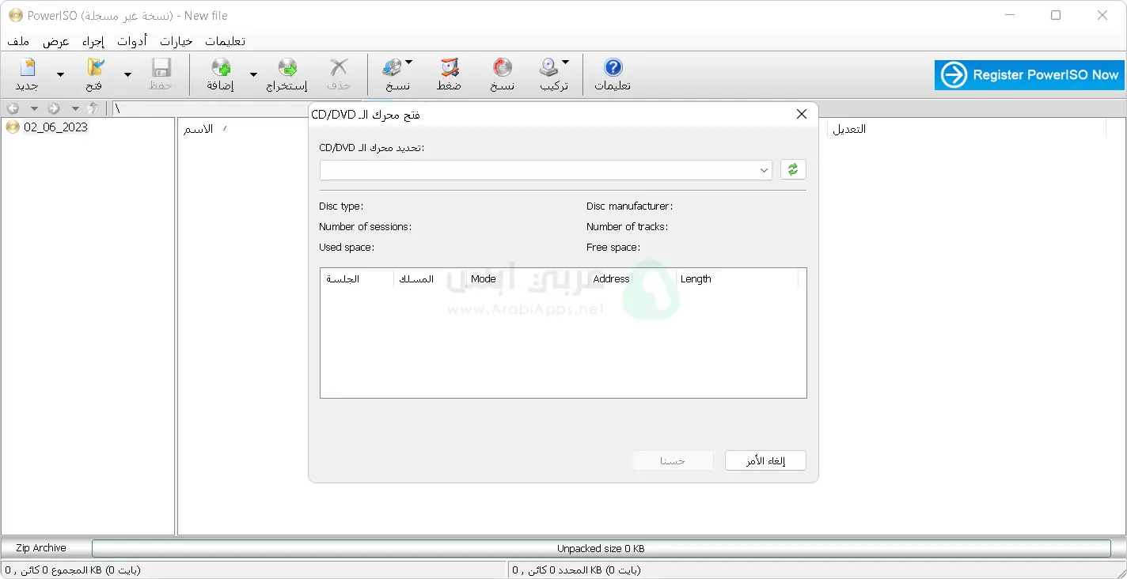Open the dropdown arrow next to New (جديد)
Screen dimensions: 1127x579
(60, 75)
